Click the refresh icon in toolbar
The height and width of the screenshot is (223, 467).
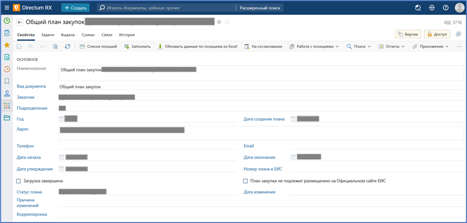(x=68, y=47)
